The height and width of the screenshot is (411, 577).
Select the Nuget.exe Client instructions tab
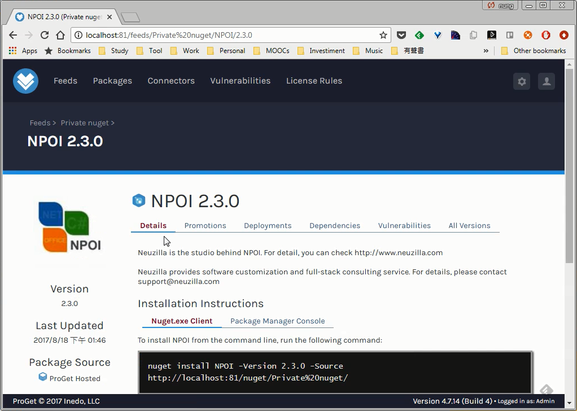[182, 321]
